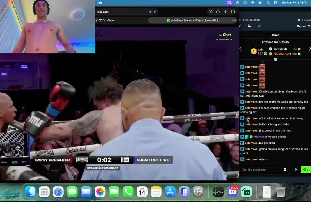
Task: Open Activity Monitor from the Dock
Action: click(218, 192)
